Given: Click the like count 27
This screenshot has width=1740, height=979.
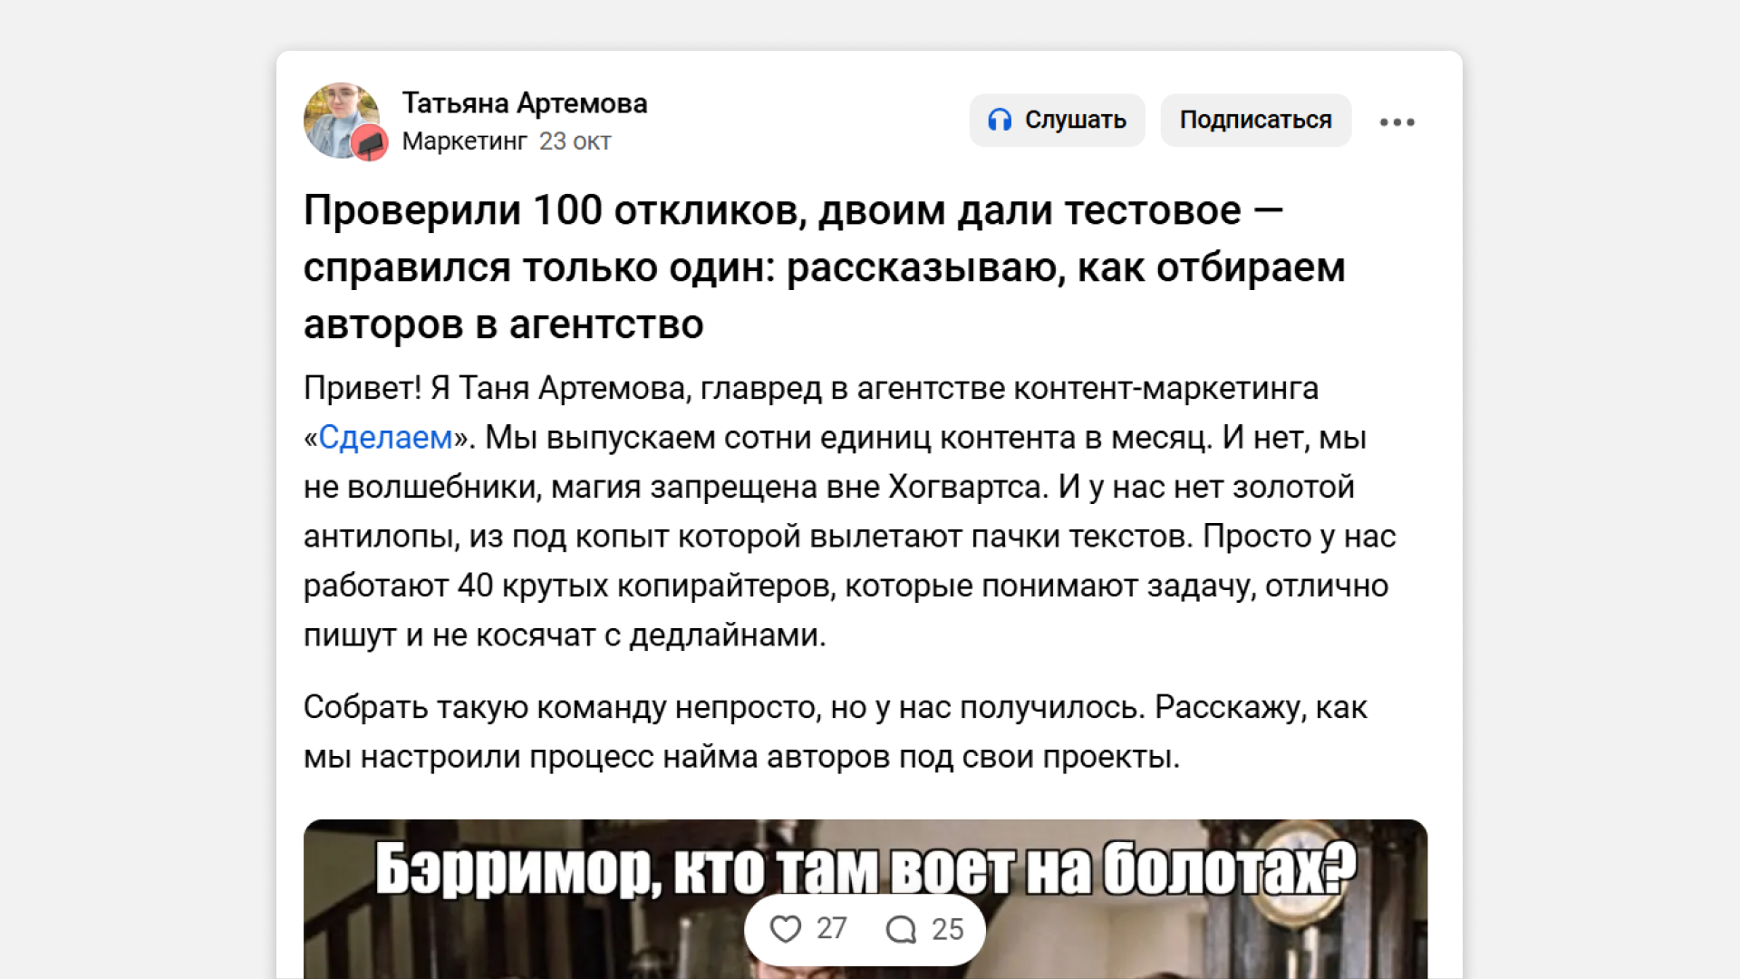Looking at the screenshot, I should pyautogui.click(x=831, y=929).
